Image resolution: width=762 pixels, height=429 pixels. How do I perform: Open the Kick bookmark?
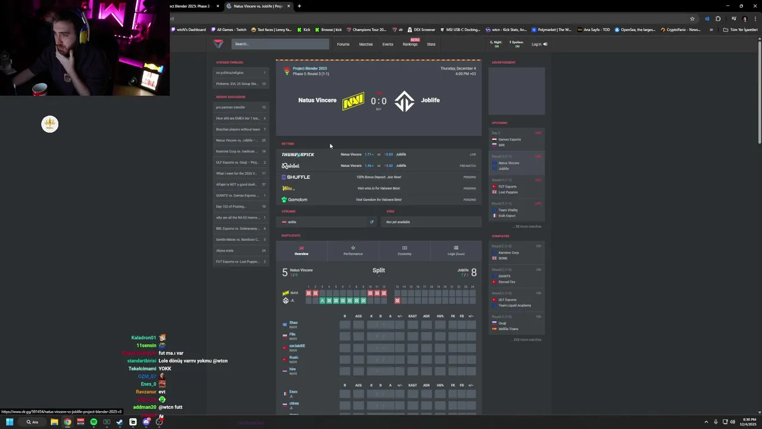click(x=304, y=30)
